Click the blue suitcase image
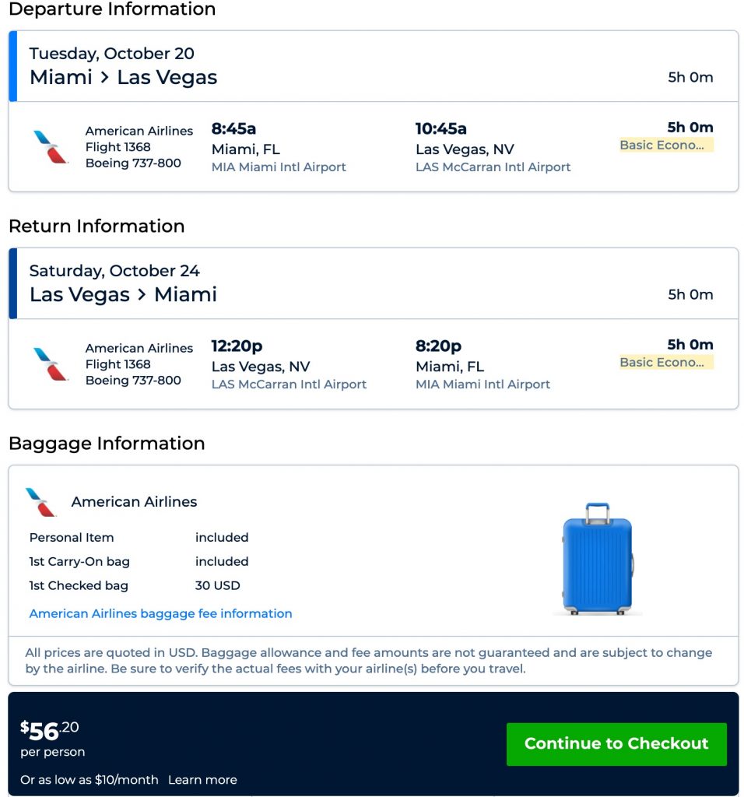Screen dimensions: 744x797 [x=597, y=558]
